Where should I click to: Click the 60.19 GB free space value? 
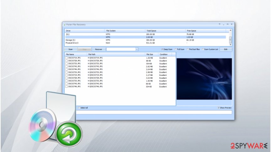(190, 40)
